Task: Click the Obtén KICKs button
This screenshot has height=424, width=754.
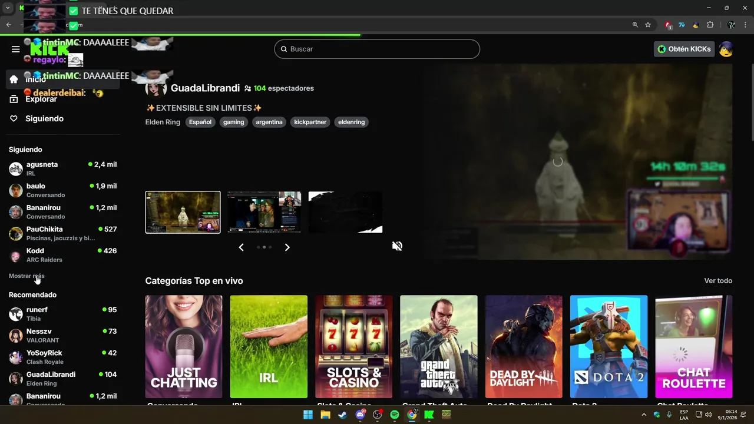Action: (684, 49)
